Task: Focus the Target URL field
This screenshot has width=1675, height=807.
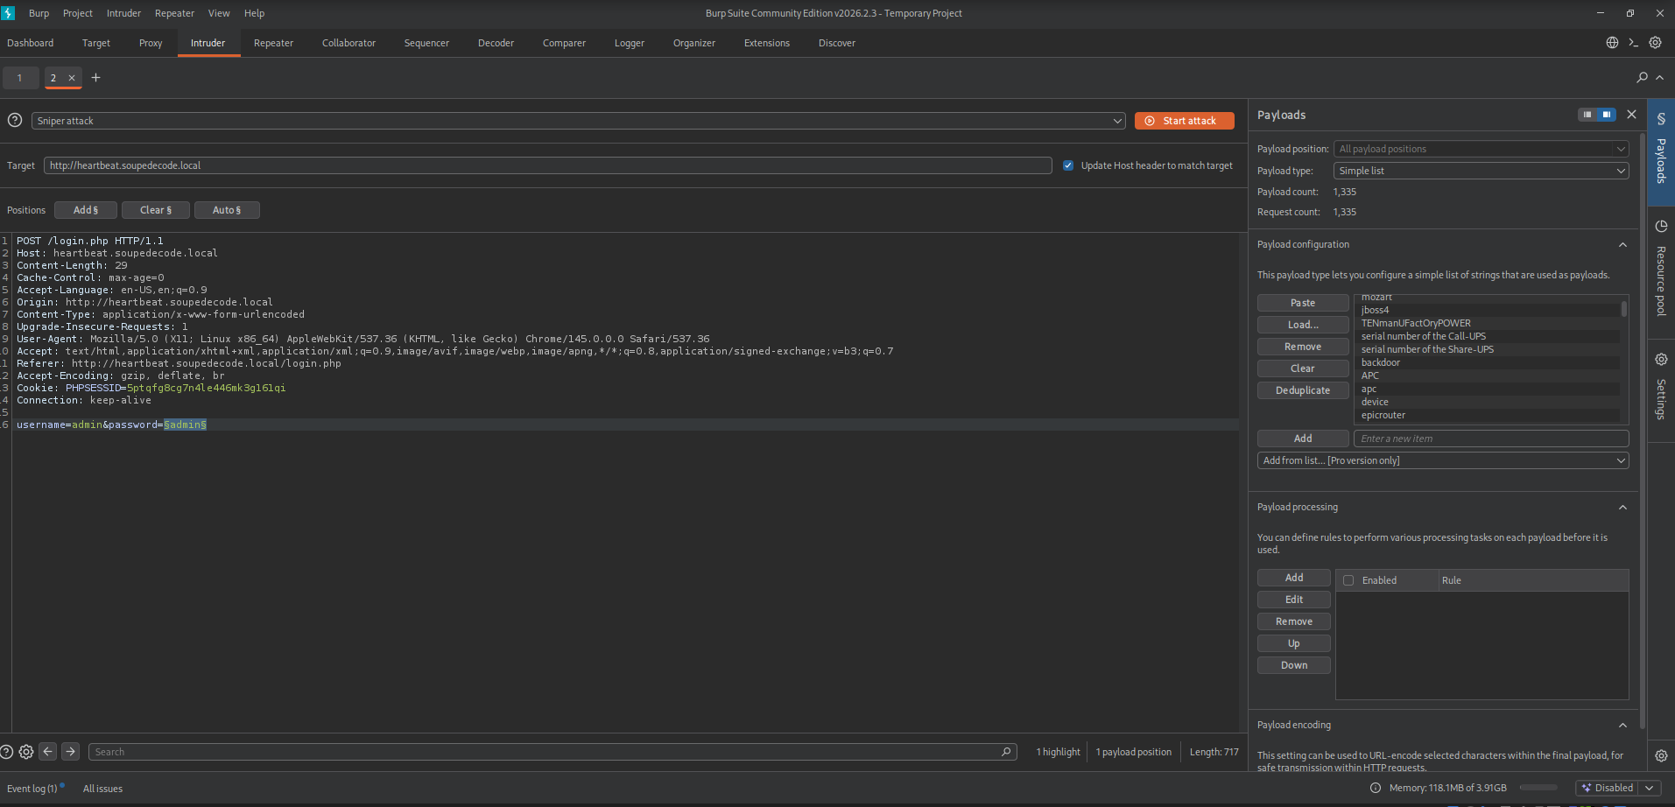Action: (548, 165)
